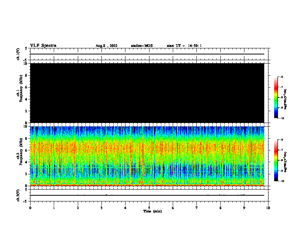Click time axis tick label "6"
This screenshot has width=302, height=233.
pyautogui.click(x=173, y=208)
